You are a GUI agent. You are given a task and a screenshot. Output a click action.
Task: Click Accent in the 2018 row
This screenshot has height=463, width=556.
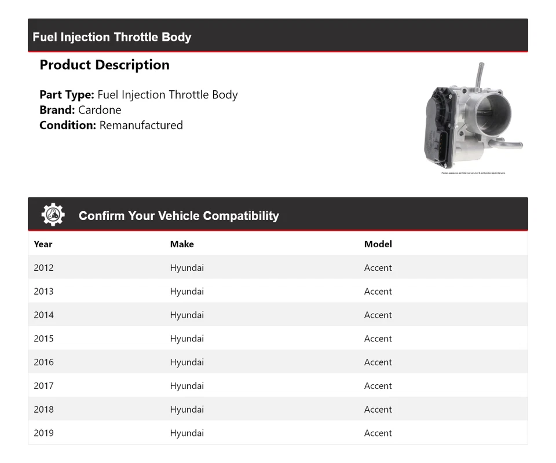pos(378,410)
